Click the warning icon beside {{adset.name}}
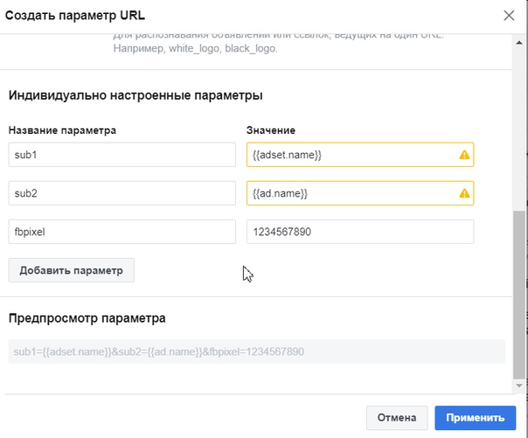The height and width of the screenshot is (438, 528). click(x=464, y=155)
